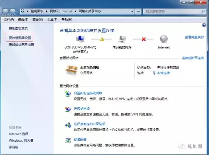Open the 工具(T) menu

click(52, 20)
